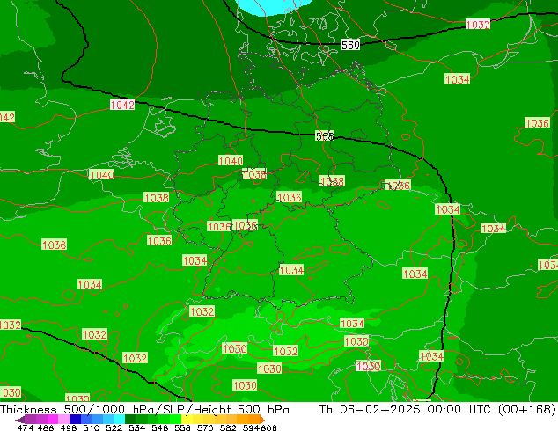Select the yellow swatch above 558
The height and width of the screenshot is (431, 558).
(x=187, y=419)
